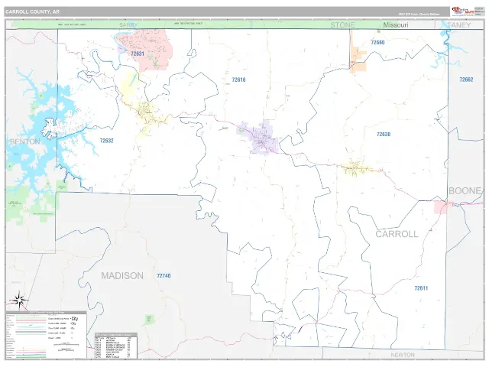Click the BARRY county label
Image resolution: width=489 pixels, height=367 pixels.
click(128, 24)
